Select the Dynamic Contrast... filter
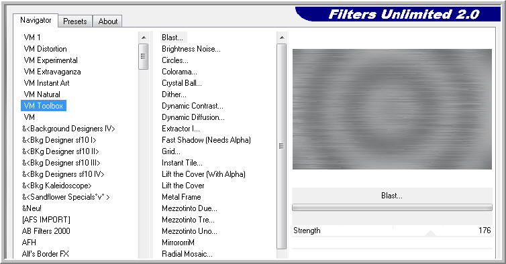This screenshot has width=506, height=264. (x=193, y=106)
